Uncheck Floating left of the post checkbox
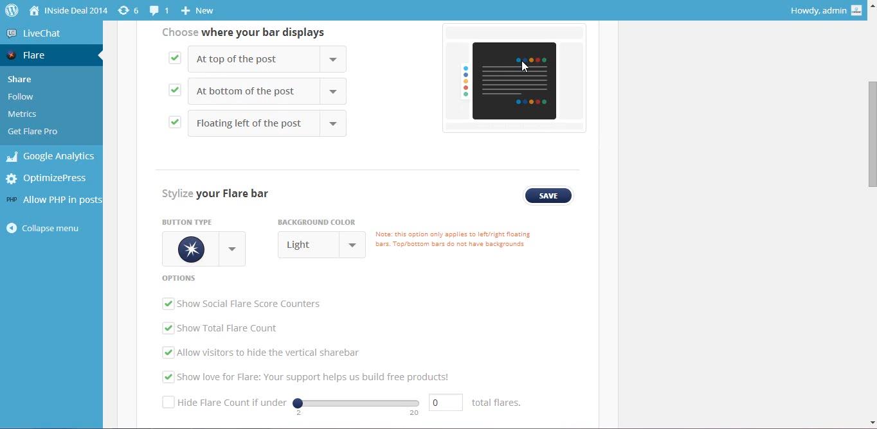The width and height of the screenshot is (877, 429). [x=174, y=122]
